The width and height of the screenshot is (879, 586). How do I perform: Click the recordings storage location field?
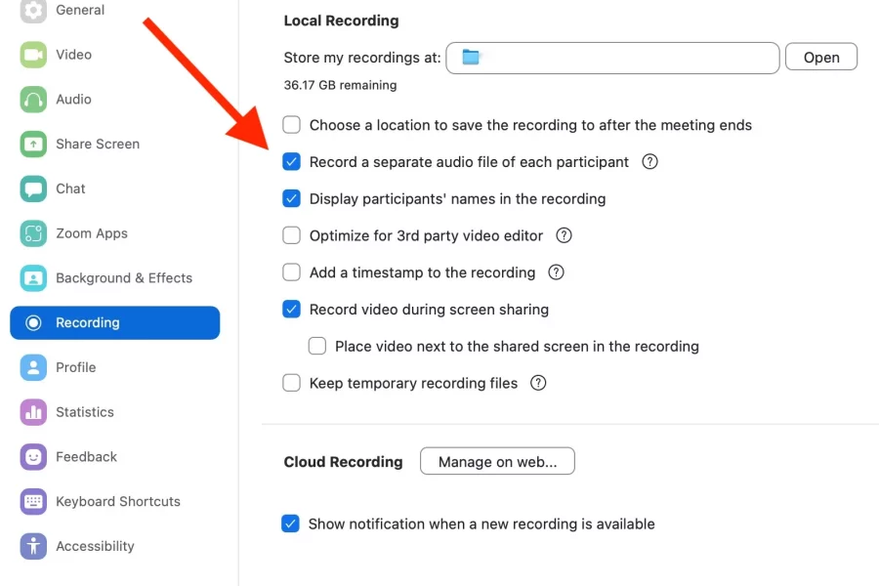[612, 58]
